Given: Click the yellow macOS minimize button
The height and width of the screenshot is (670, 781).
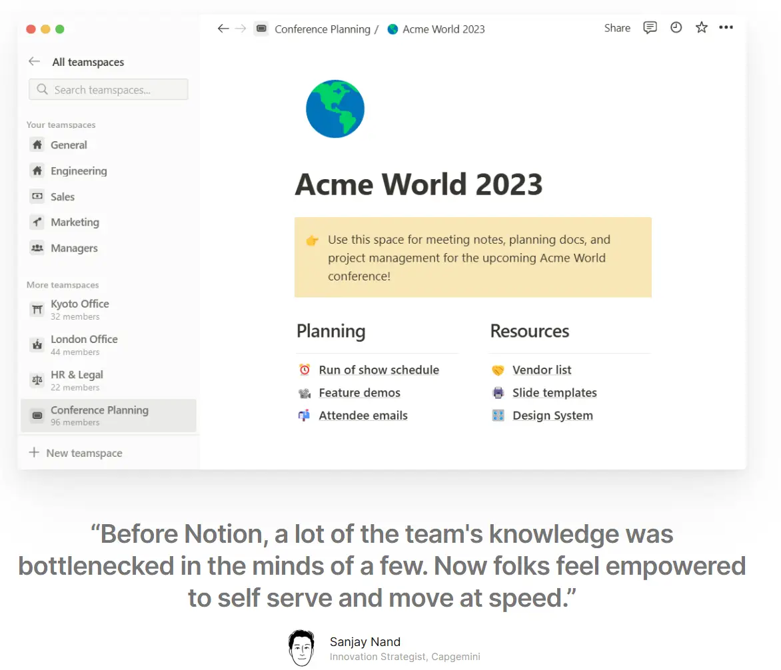Looking at the screenshot, I should [45, 29].
